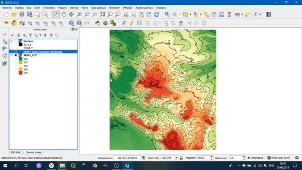Viewport: 302px width, 170px height.
Task: Open the MMQGIS menu
Action: [x=127, y=8]
